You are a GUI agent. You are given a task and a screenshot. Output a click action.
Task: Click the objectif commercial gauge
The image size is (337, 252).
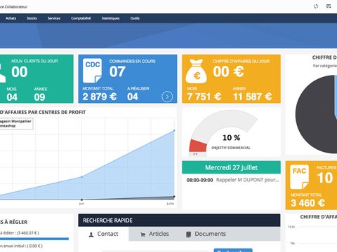[x=223, y=133]
